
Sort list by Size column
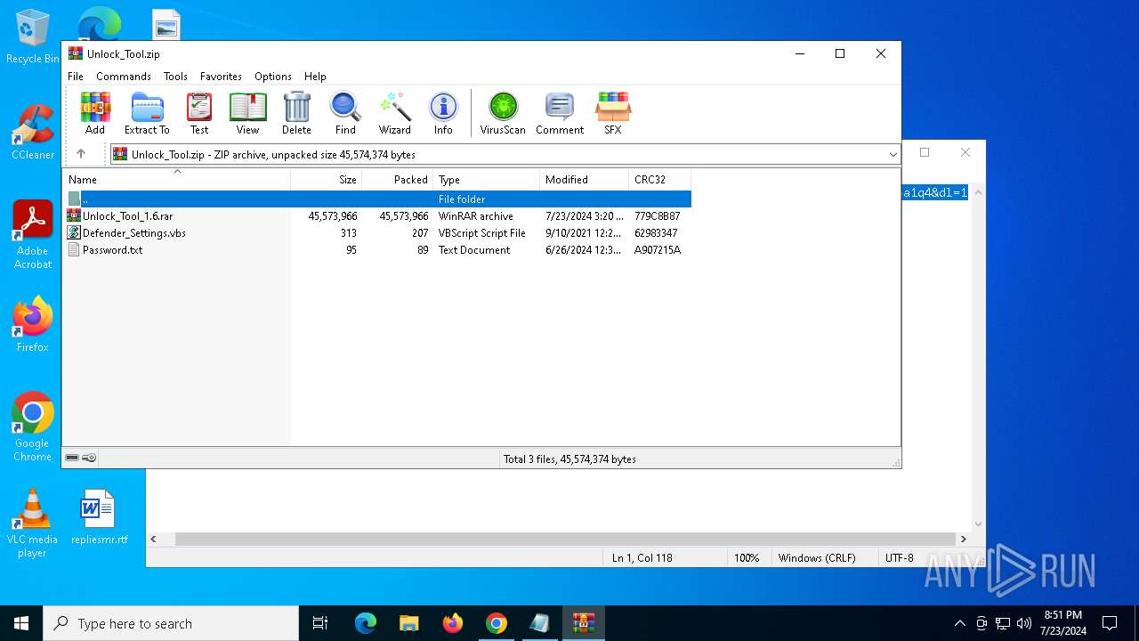[327, 180]
